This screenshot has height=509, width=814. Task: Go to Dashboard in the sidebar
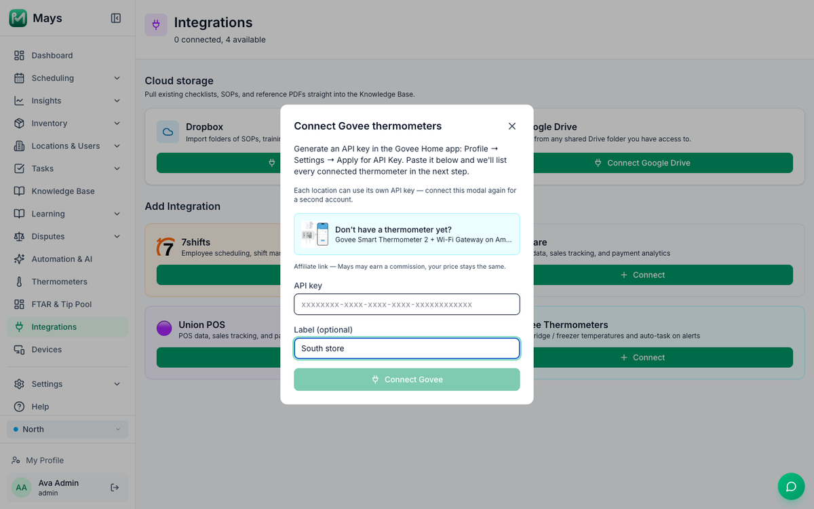68,56
